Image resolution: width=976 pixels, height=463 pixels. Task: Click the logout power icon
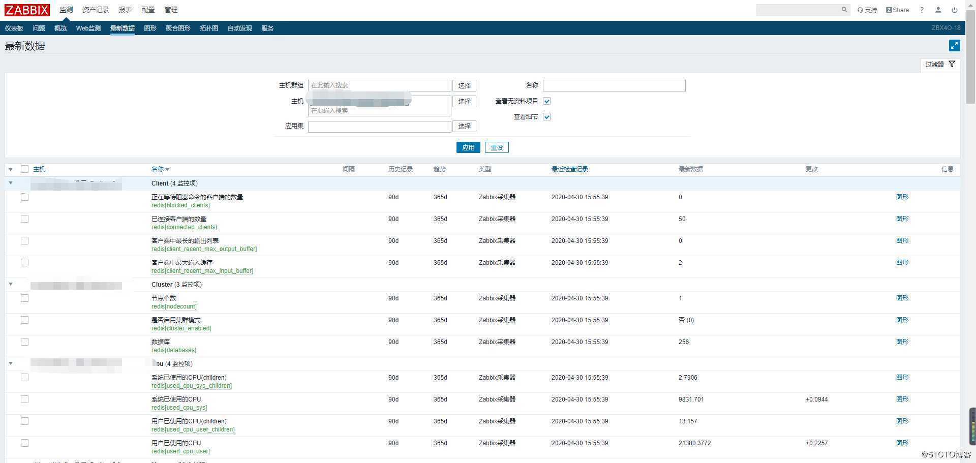[x=955, y=10]
